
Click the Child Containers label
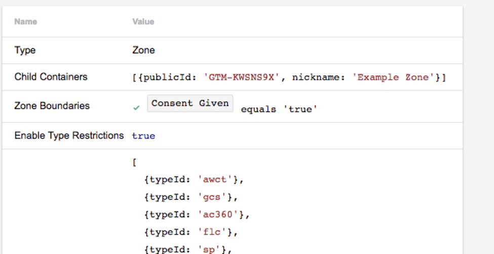click(51, 77)
